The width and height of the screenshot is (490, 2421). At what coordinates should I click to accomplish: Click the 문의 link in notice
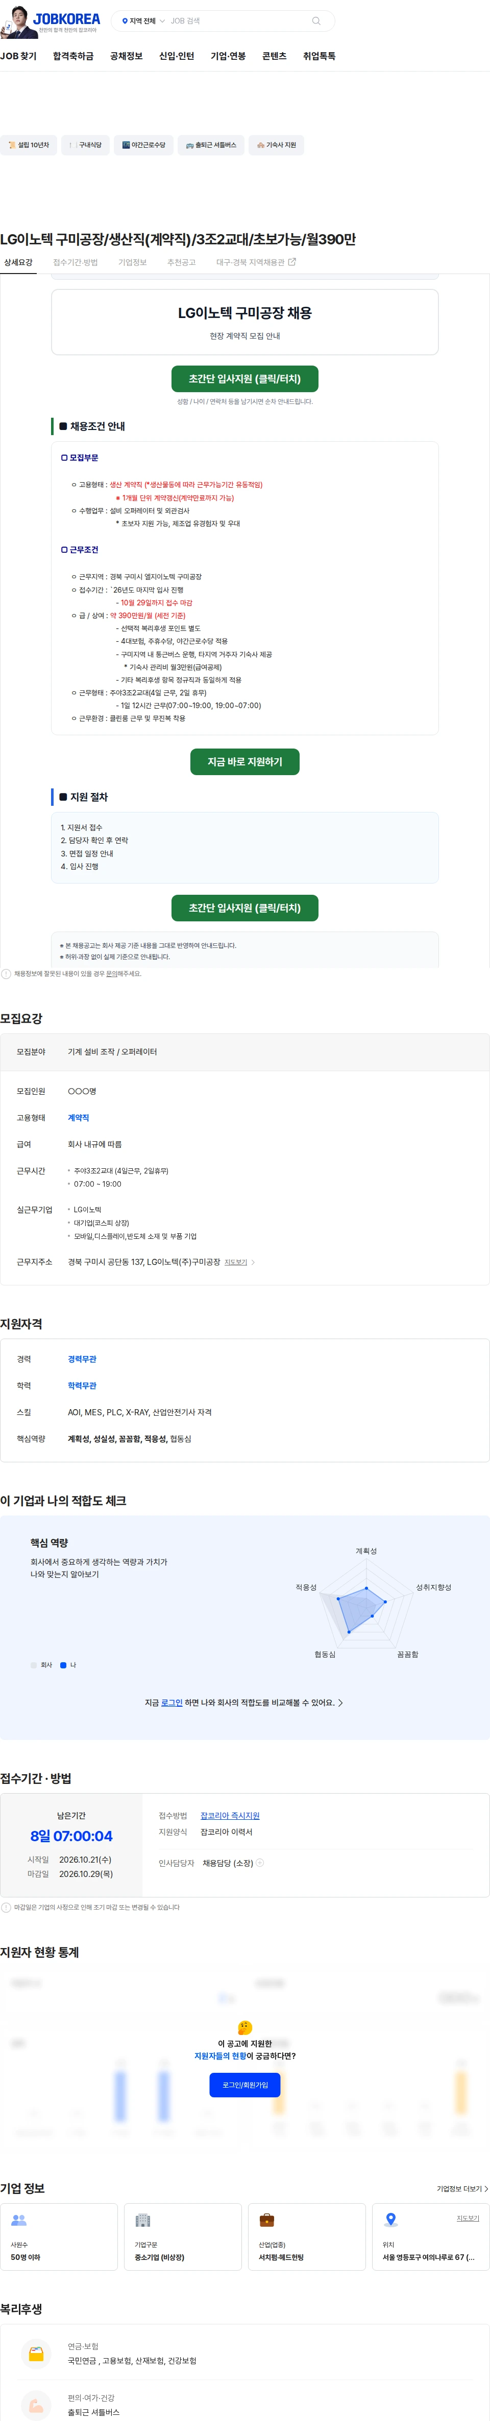[112, 974]
